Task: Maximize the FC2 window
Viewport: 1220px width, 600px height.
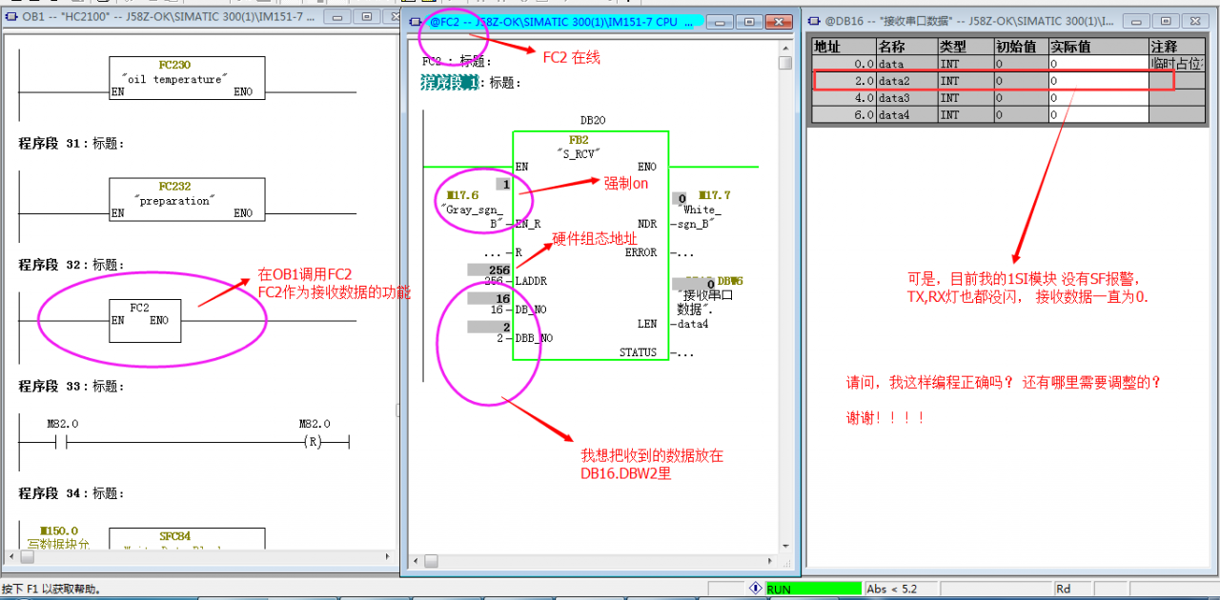Action: (750, 22)
